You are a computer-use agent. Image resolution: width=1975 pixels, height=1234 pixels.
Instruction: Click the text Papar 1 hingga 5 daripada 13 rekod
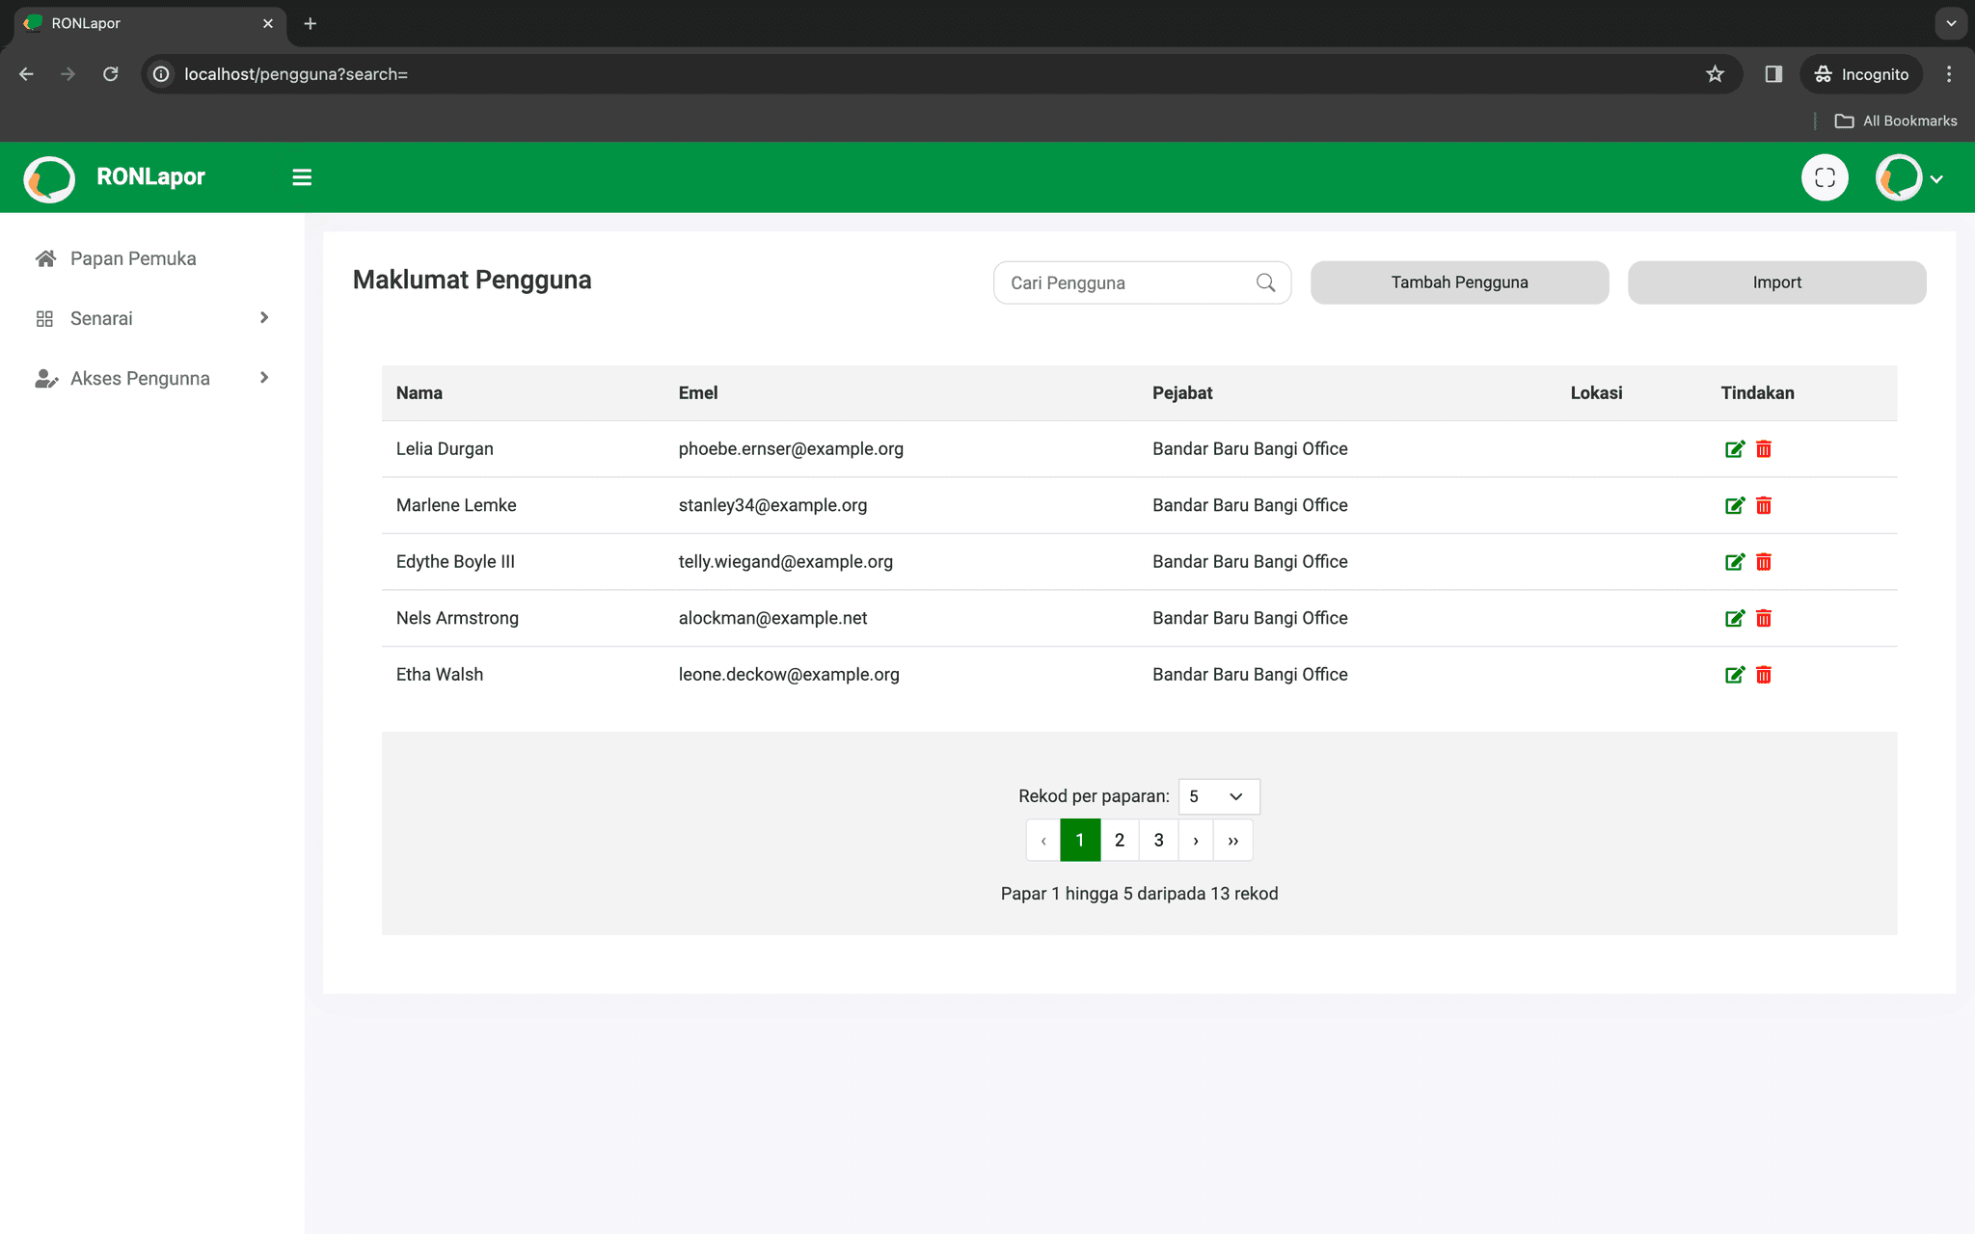coord(1139,894)
